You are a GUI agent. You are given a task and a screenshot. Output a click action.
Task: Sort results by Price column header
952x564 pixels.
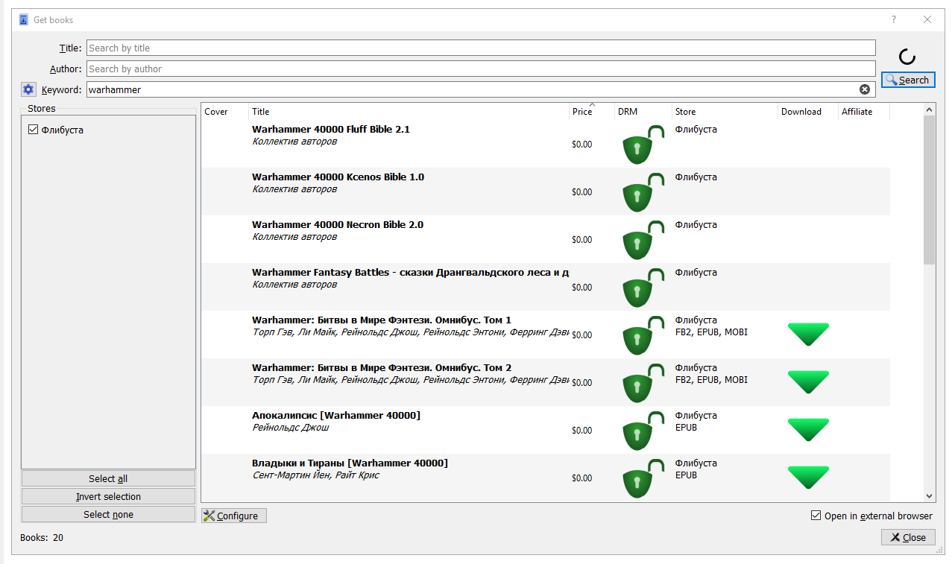(582, 112)
